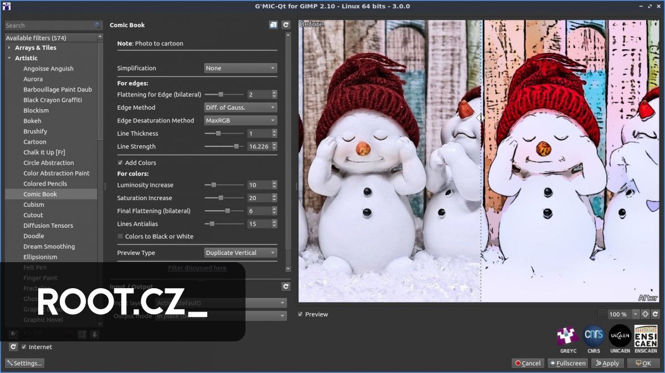This screenshot has height=373, width=665.
Task: Click the Flattening for Edge slider
Action: coord(224,95)
